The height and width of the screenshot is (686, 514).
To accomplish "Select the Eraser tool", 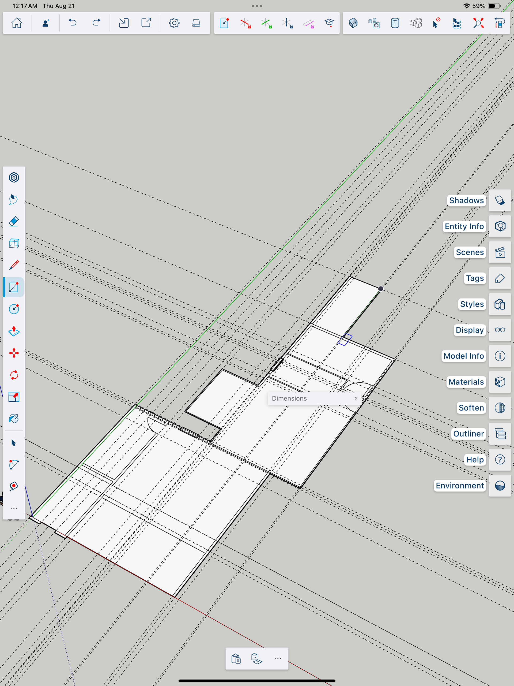I will point(14,221).
